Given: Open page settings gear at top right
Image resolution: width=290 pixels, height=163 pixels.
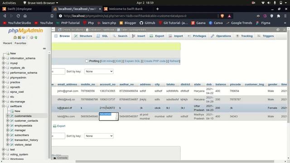Looking at the screenshot, I should [x=278, y=29].
